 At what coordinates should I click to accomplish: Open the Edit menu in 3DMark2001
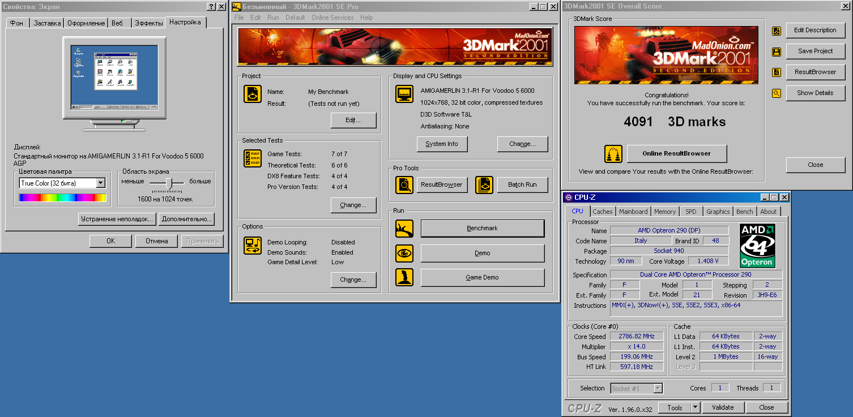point(256,18)
